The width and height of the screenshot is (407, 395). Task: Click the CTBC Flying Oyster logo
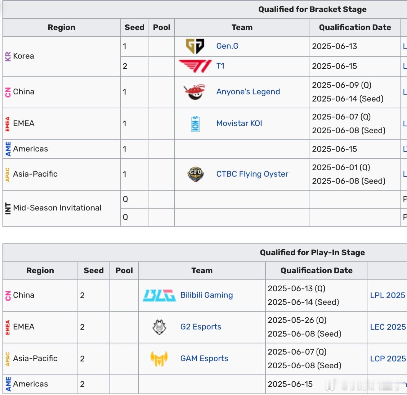[x=195, y=174]
